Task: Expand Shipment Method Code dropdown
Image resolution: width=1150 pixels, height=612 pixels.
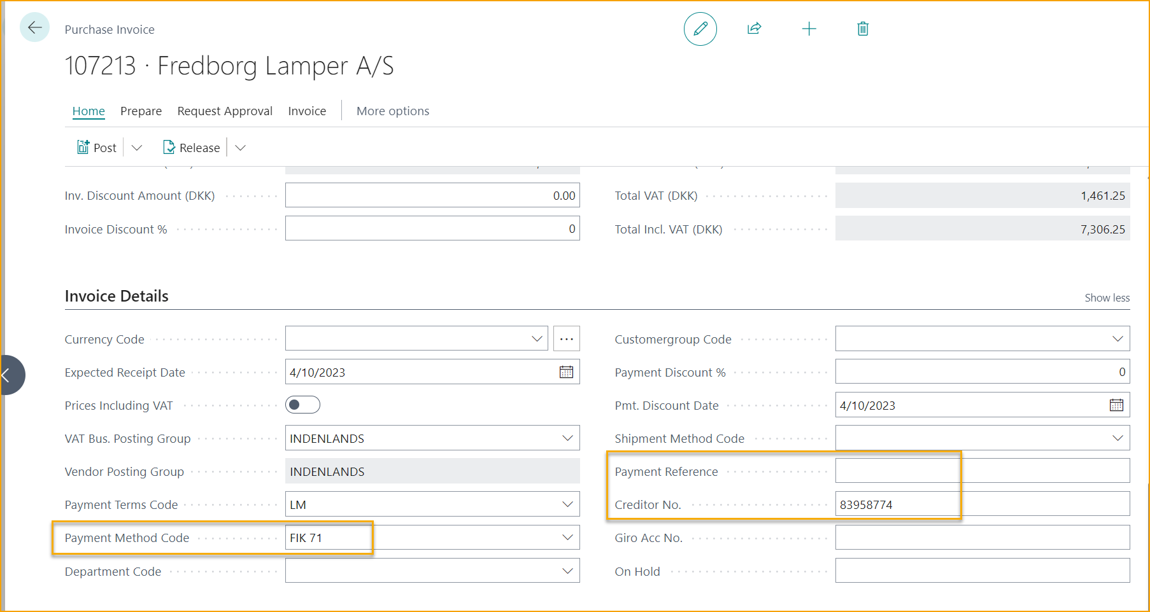Action: pyautogui.click(x=1118, y=438)
